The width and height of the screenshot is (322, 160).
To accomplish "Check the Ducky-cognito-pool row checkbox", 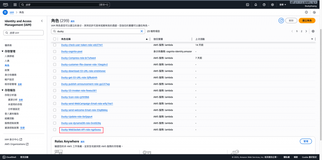I will coord(55,51).
